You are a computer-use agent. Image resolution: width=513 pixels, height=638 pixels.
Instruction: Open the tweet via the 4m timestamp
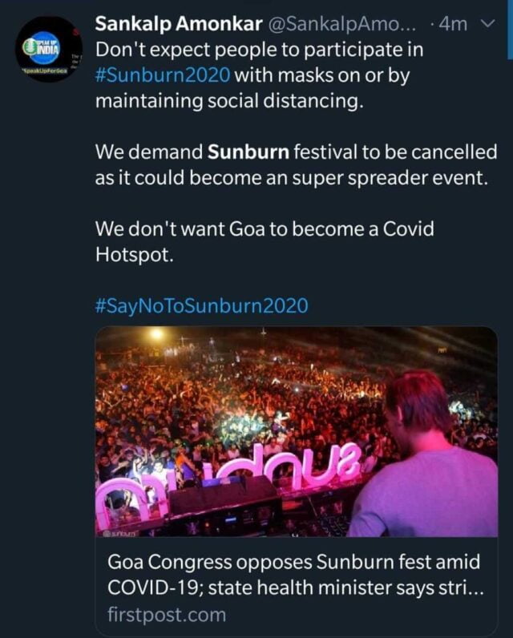coord(452,25)
